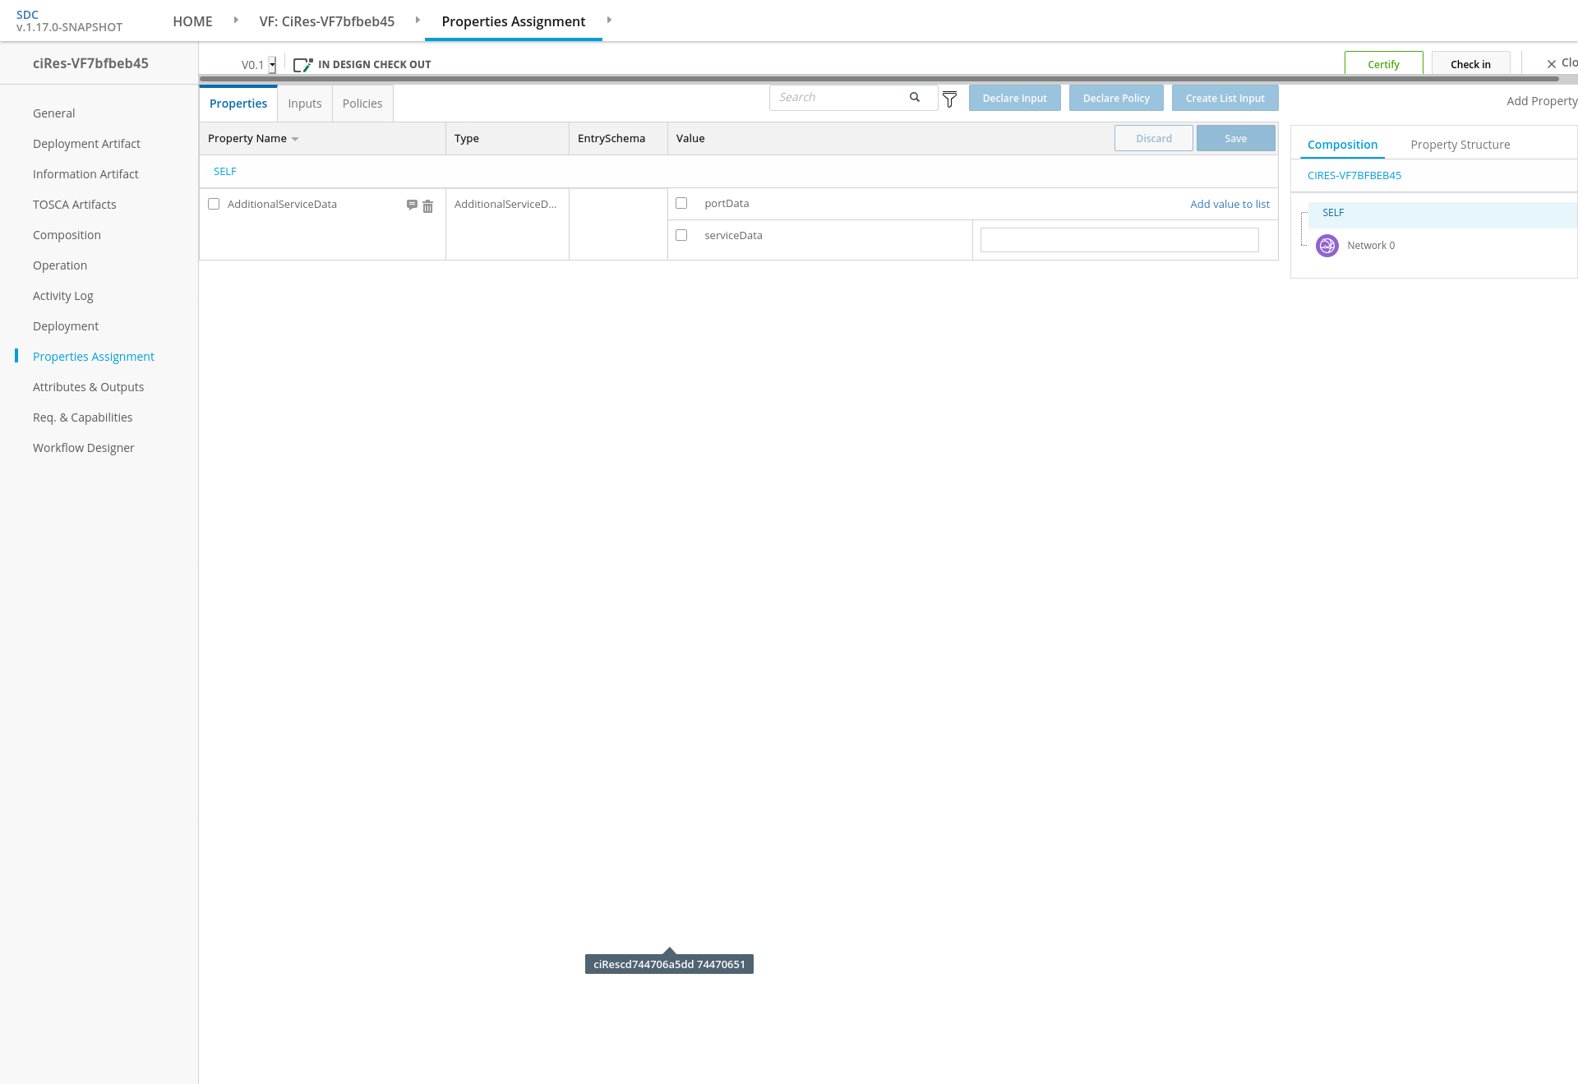
Task: Click the CIRES-VF7BFBEB45 link in composition
Action: (1354, 175)
